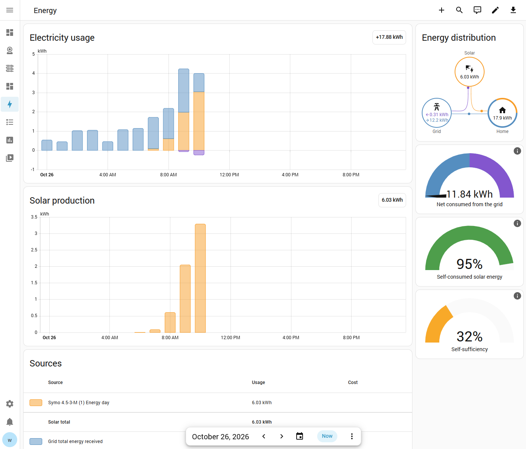The image size is (526, 449).
Task: Open the heating coil icon in the sidebar
Action: click(10, 68)
